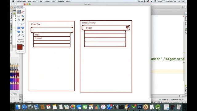
Task: Click the 'Enter Text :' label on canvas
Action: (36, 24)
